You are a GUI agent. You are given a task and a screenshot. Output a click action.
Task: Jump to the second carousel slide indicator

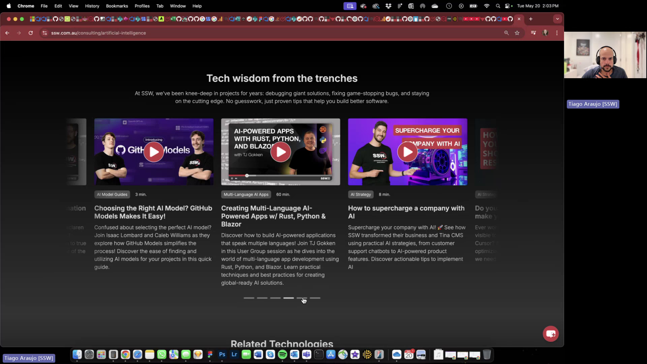262,298
